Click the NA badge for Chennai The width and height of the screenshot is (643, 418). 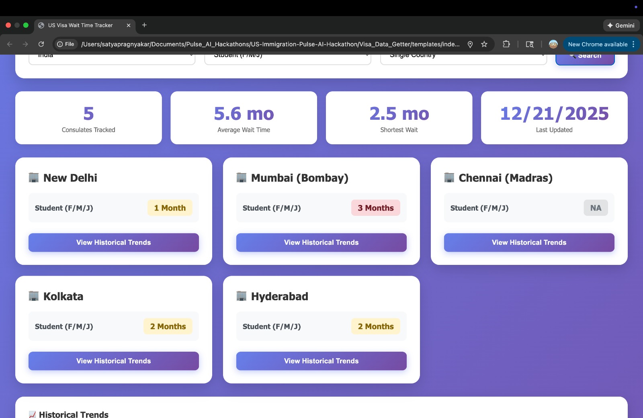(596, 208)
